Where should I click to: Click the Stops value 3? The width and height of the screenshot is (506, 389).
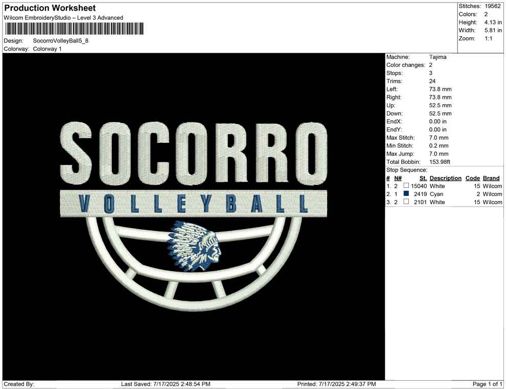pos(430,73)
